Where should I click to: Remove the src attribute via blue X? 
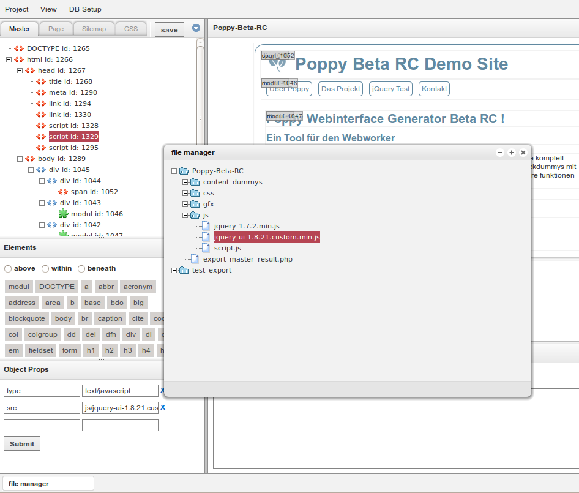pos(162,407)
